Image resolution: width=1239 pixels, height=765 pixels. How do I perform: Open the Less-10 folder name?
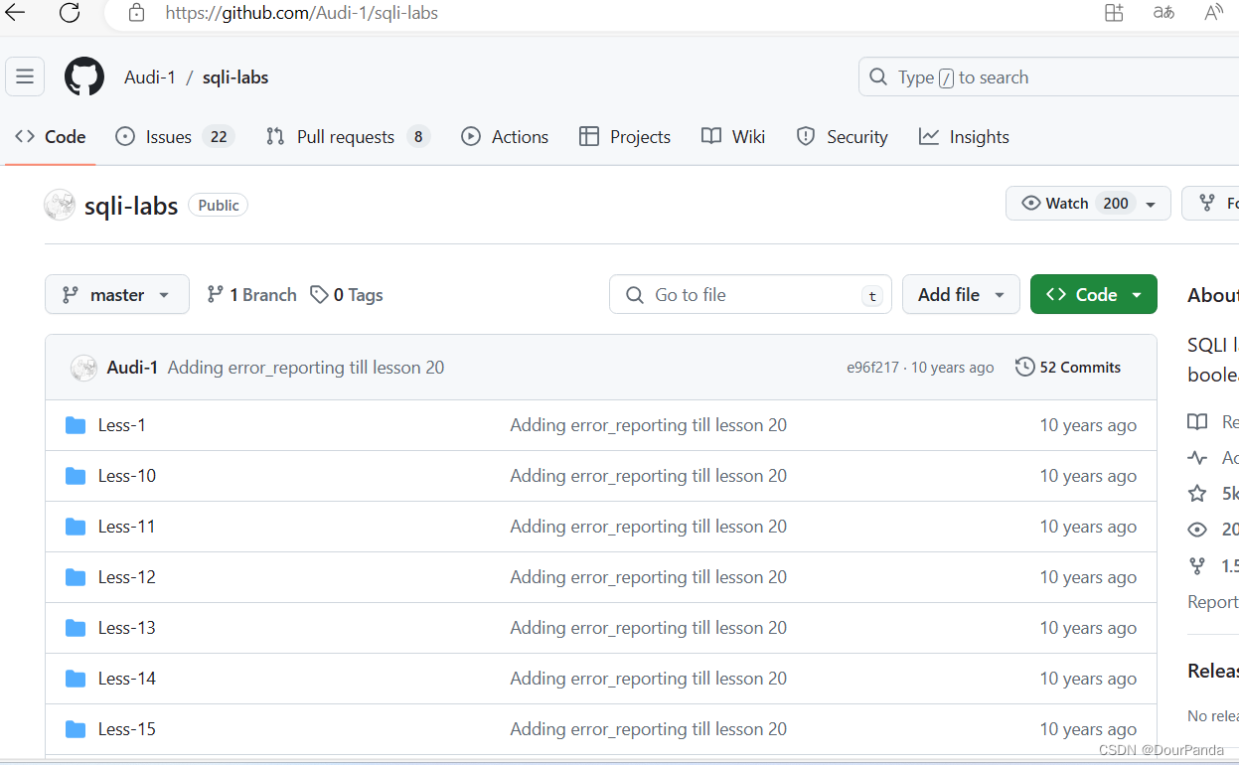(x=127, y=476)
